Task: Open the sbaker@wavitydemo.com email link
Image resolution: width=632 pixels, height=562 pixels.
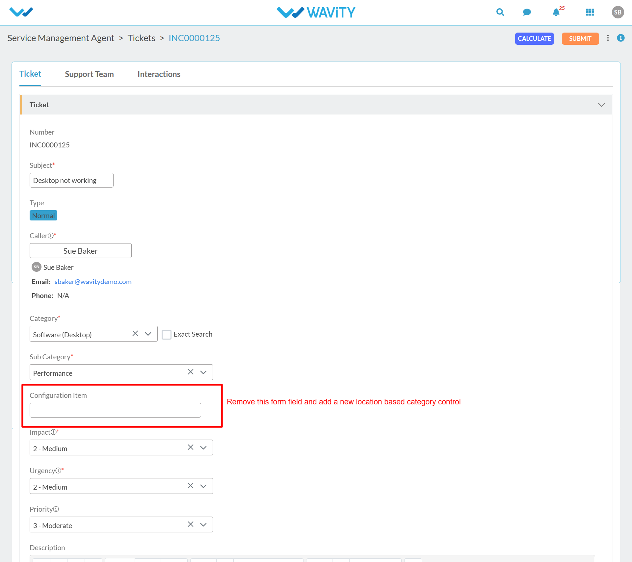Action: (x=93, y=282)
